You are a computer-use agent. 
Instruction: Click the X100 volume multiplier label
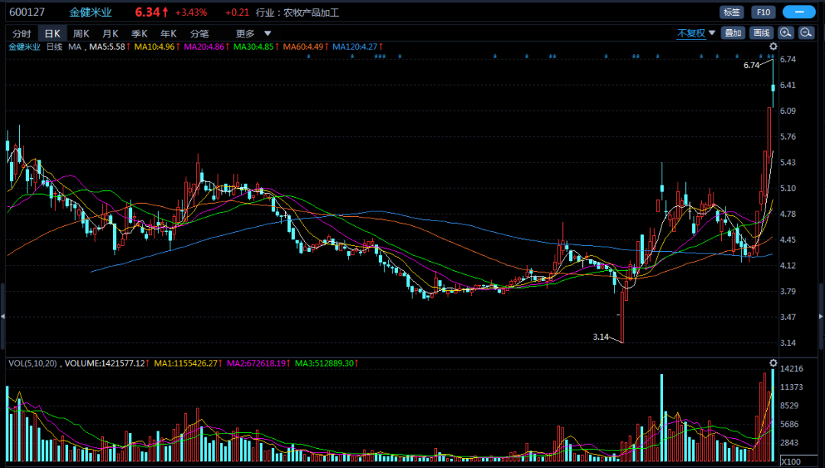791,462
